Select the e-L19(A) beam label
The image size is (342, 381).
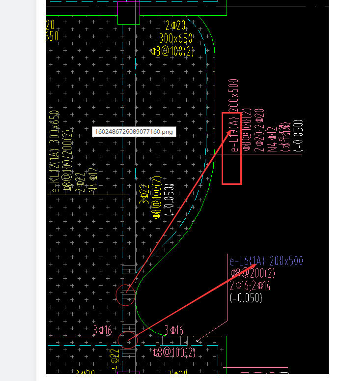234,134
